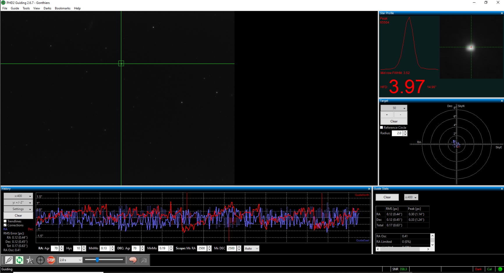Open the Bookmarks menu

(63, 8)
